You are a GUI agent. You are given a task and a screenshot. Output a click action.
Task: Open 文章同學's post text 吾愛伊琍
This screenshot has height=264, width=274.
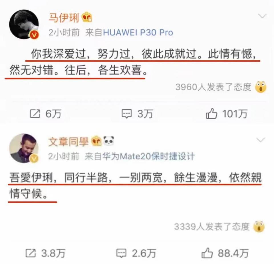pos(31,178)
